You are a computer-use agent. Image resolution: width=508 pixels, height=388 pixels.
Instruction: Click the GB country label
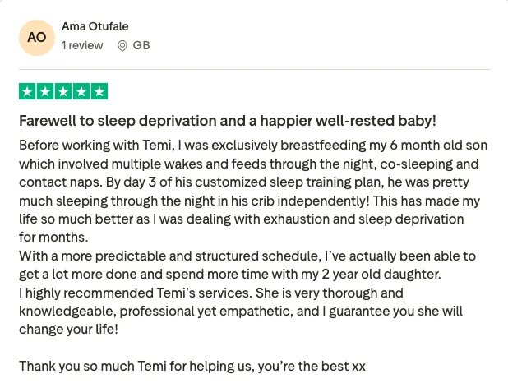point(141,45)
